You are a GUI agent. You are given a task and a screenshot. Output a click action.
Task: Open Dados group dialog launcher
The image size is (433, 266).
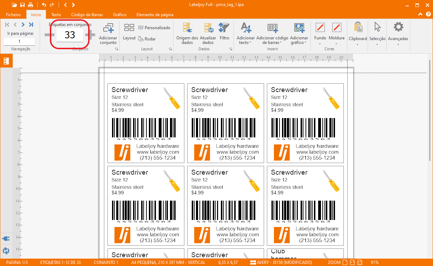(231, 49)
